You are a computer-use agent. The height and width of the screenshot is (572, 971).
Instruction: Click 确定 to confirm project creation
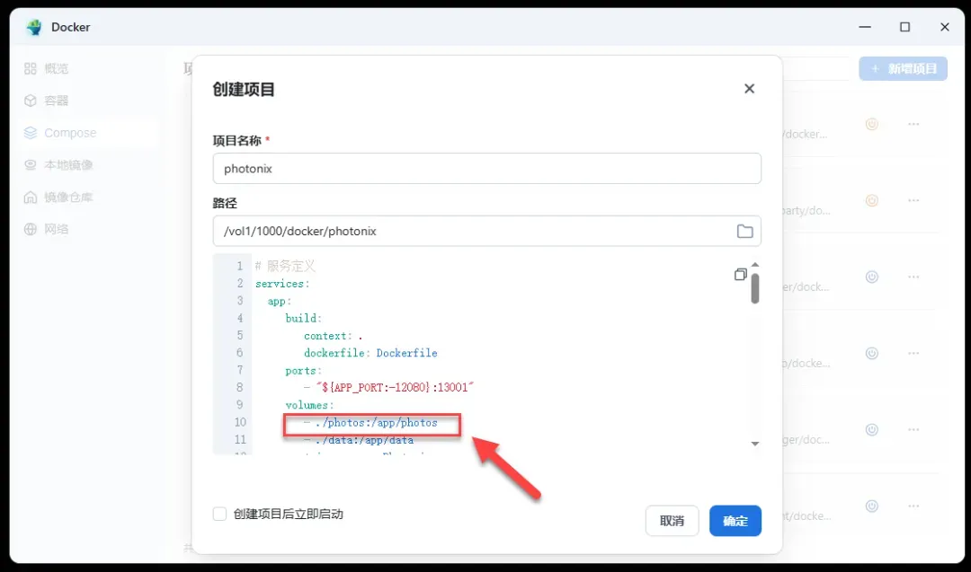[735, 521]
